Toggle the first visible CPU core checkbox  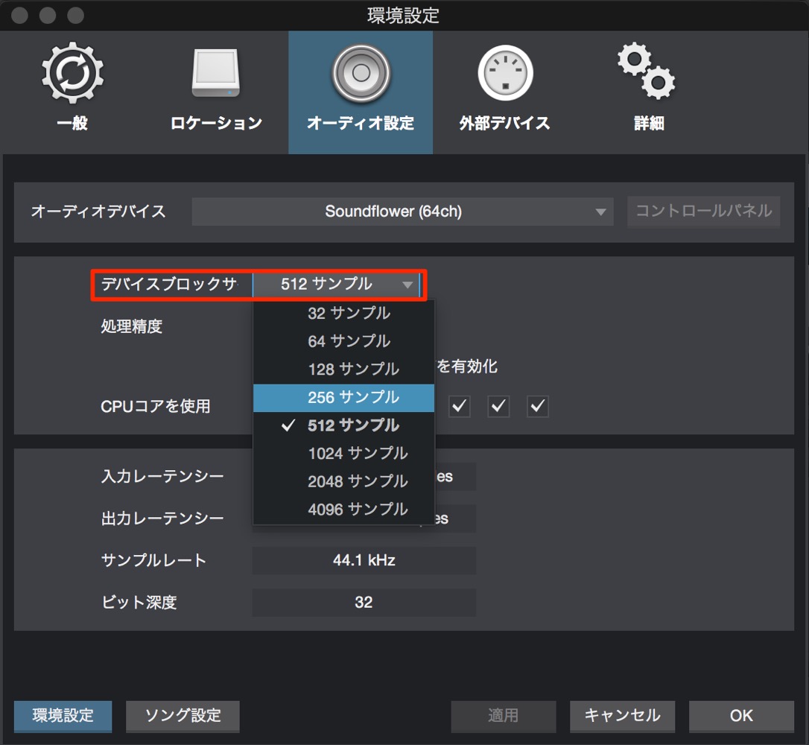pos(459,406)
